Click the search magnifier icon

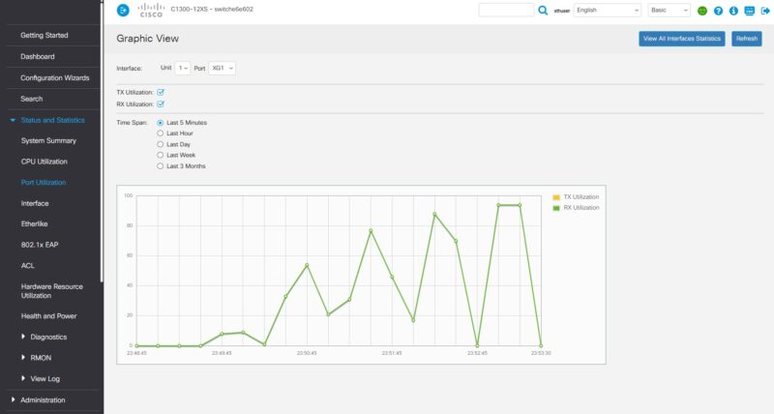pyautogui.click(x=543, y=11)
